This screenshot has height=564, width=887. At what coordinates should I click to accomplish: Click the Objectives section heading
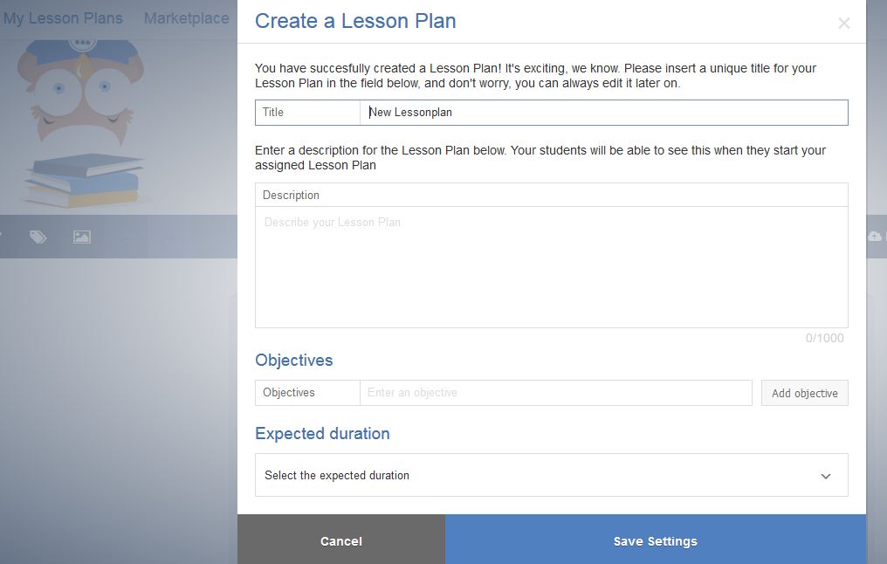(x=293, y=360)
